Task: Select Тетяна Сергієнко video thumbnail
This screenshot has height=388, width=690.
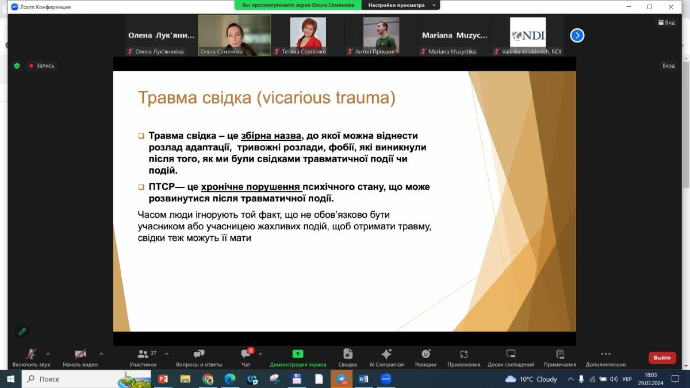Action: [308, 35]
